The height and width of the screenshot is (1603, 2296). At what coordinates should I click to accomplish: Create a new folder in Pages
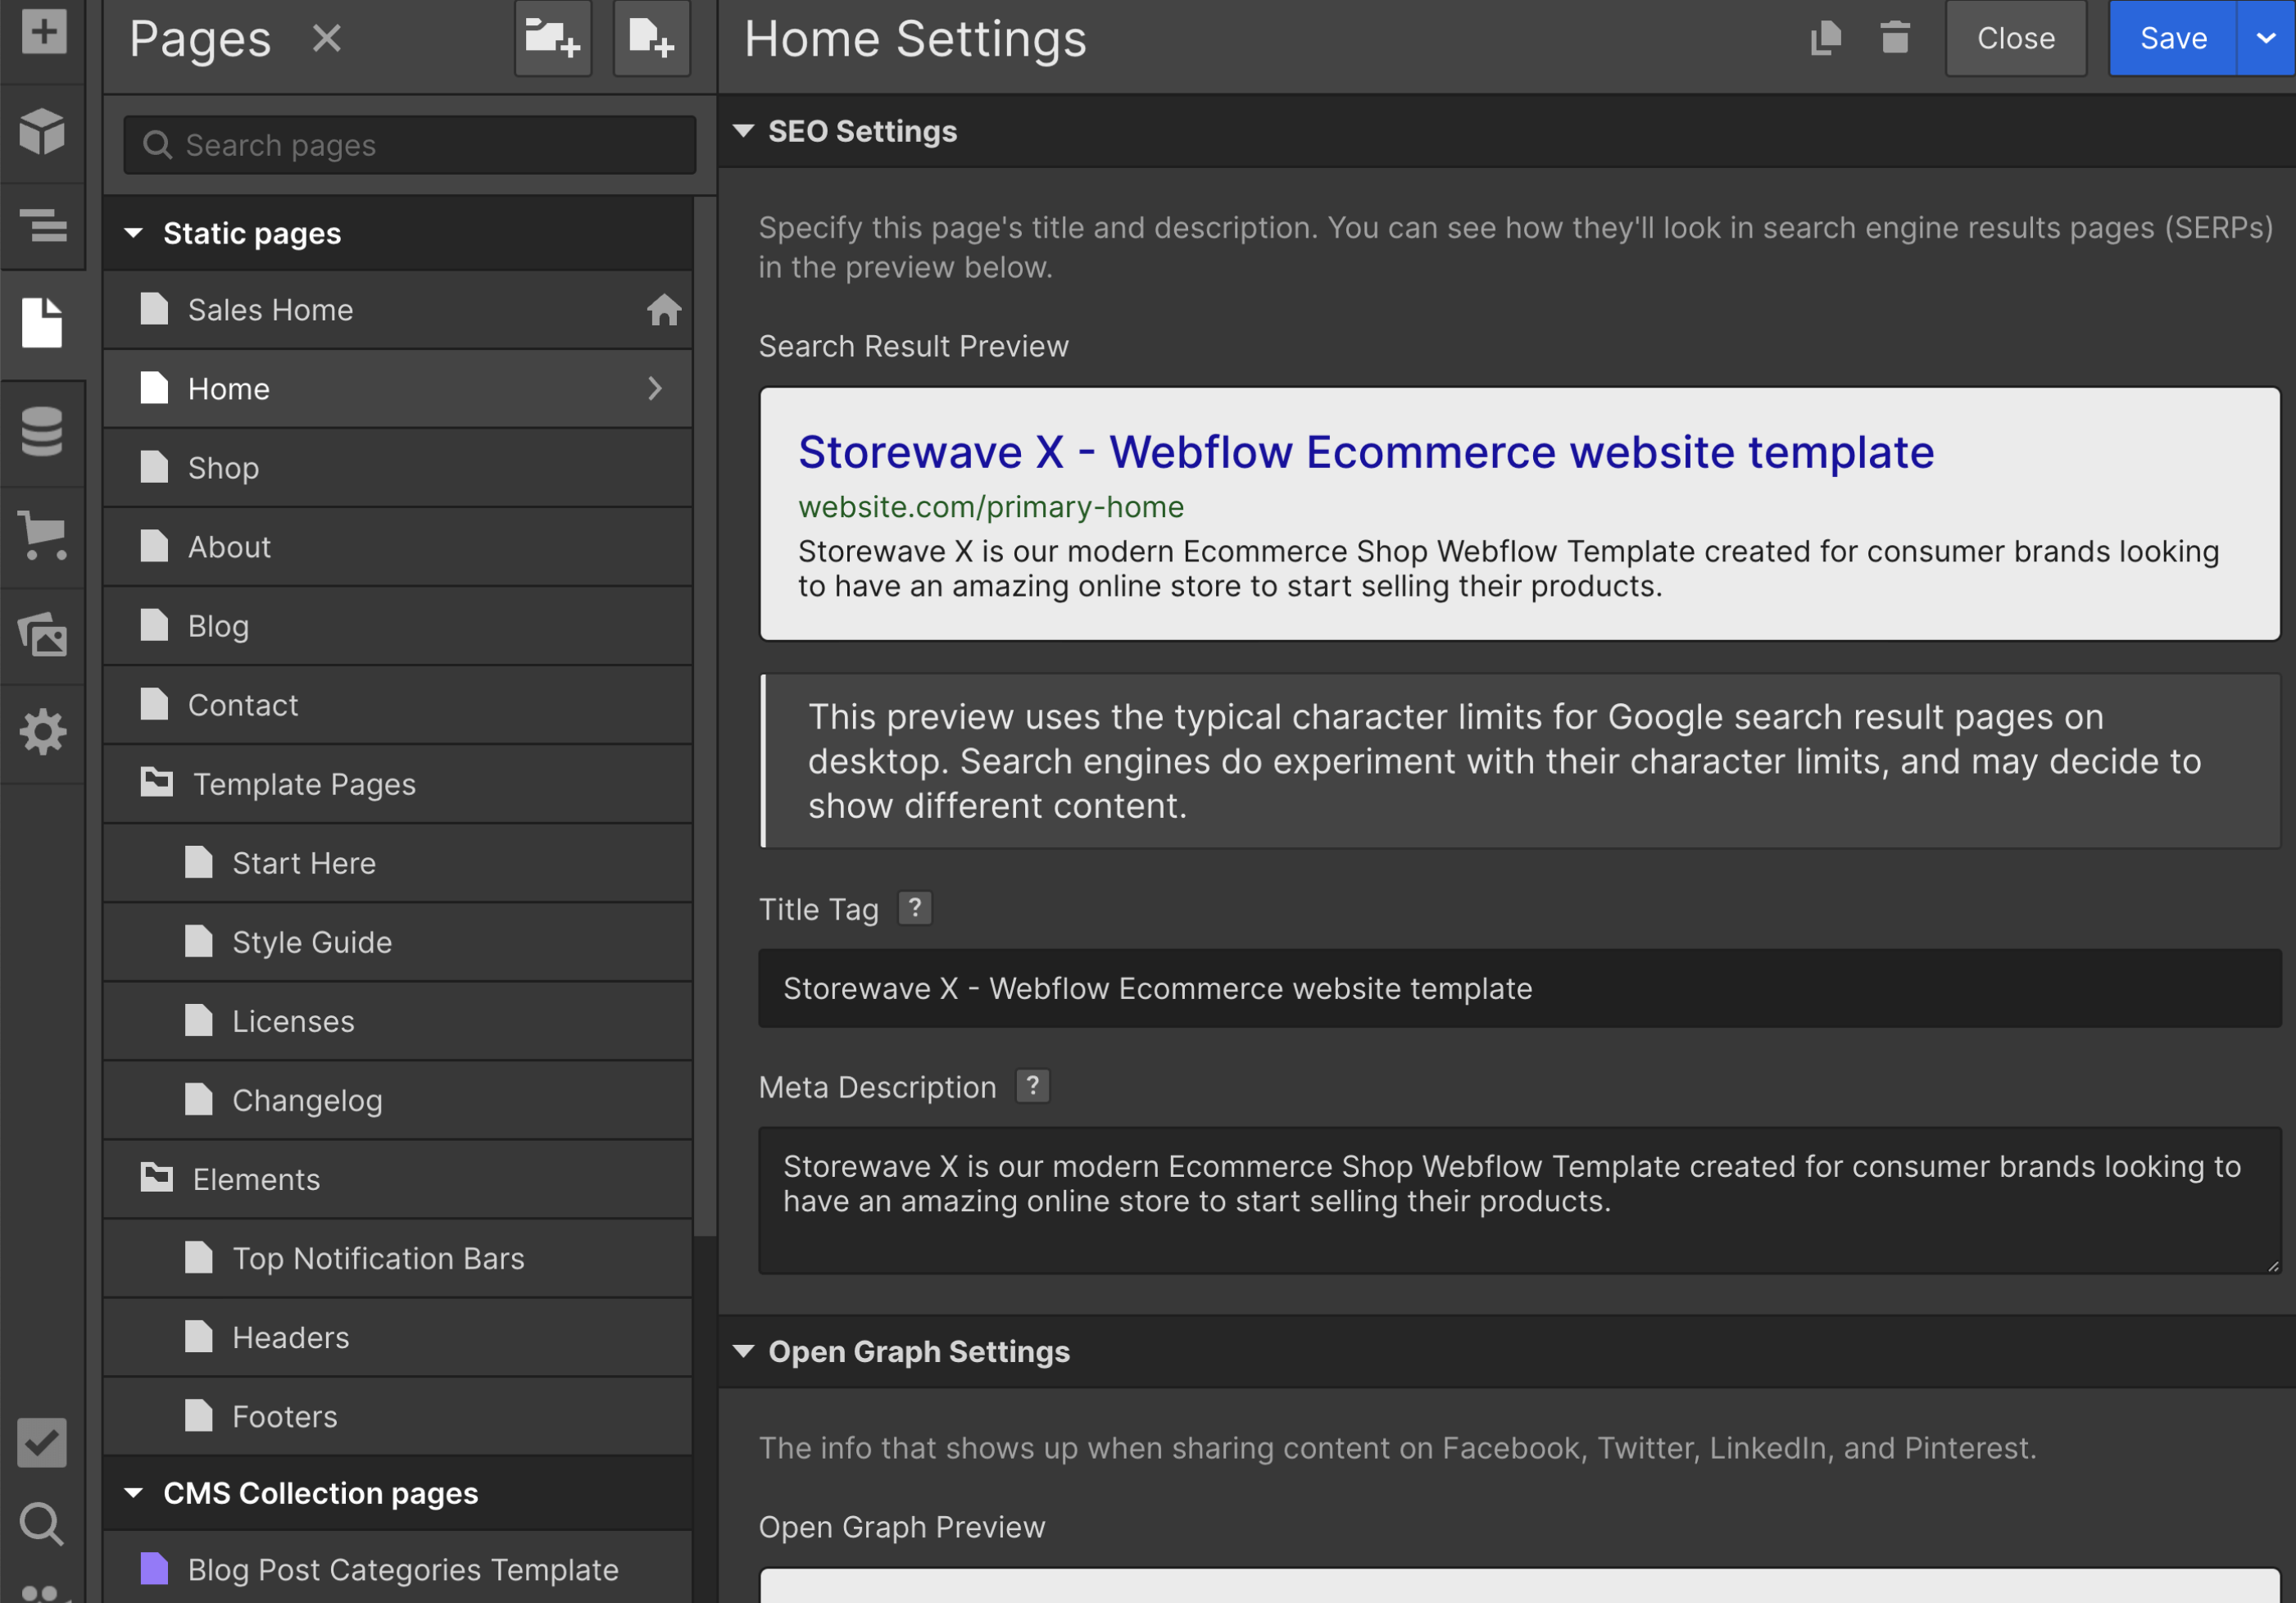553,39
